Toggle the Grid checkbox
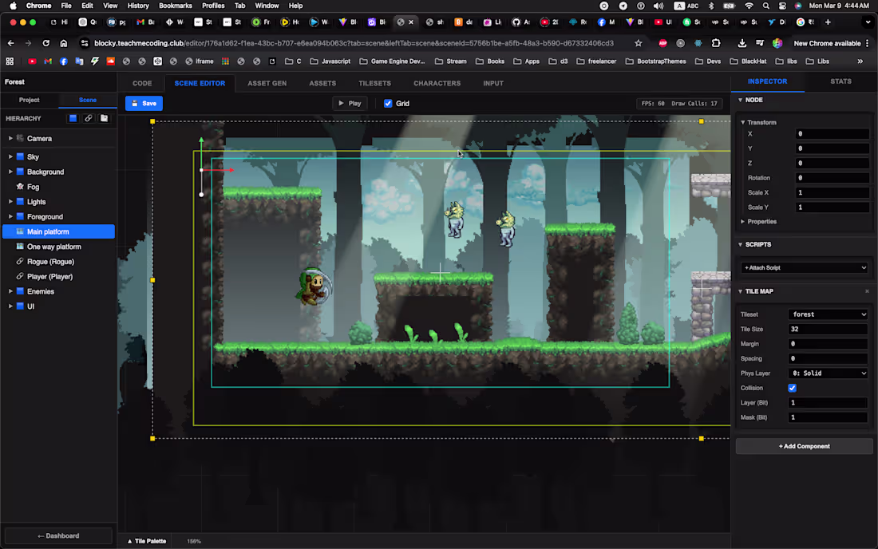This screenshot has width=878, height=549. tap(388, 103)
